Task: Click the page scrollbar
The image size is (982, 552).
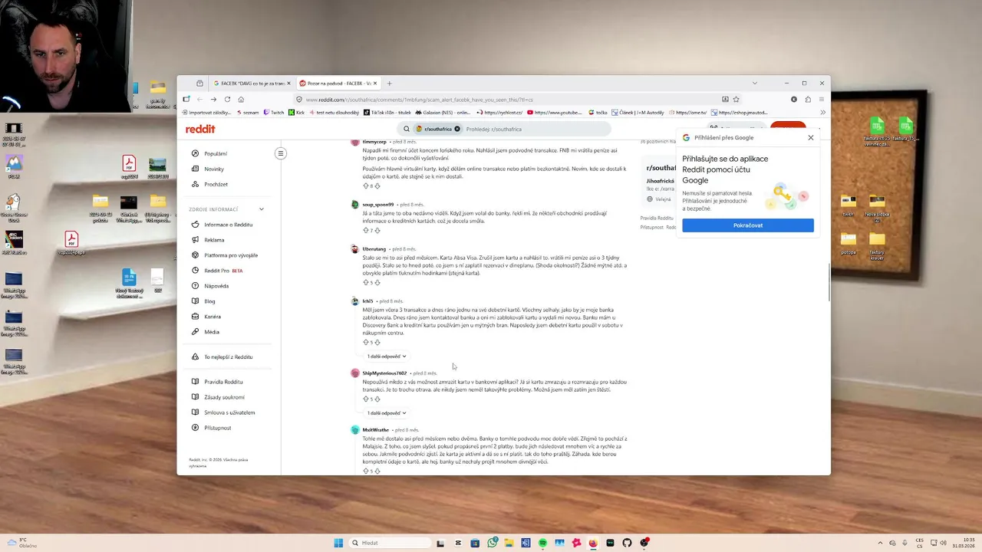Action: pos(829,283)
